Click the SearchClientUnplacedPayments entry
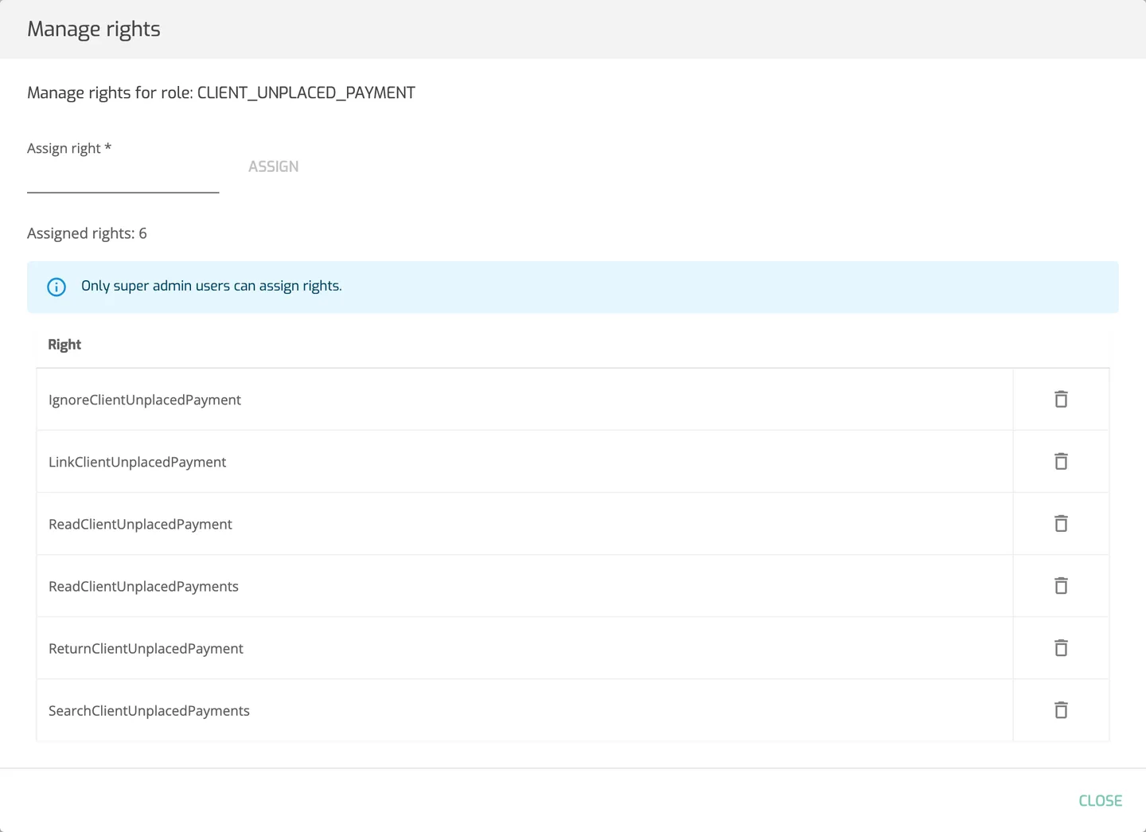This screenshot has height=832, width=1146. pyautogui.click(x=149, y=710)
